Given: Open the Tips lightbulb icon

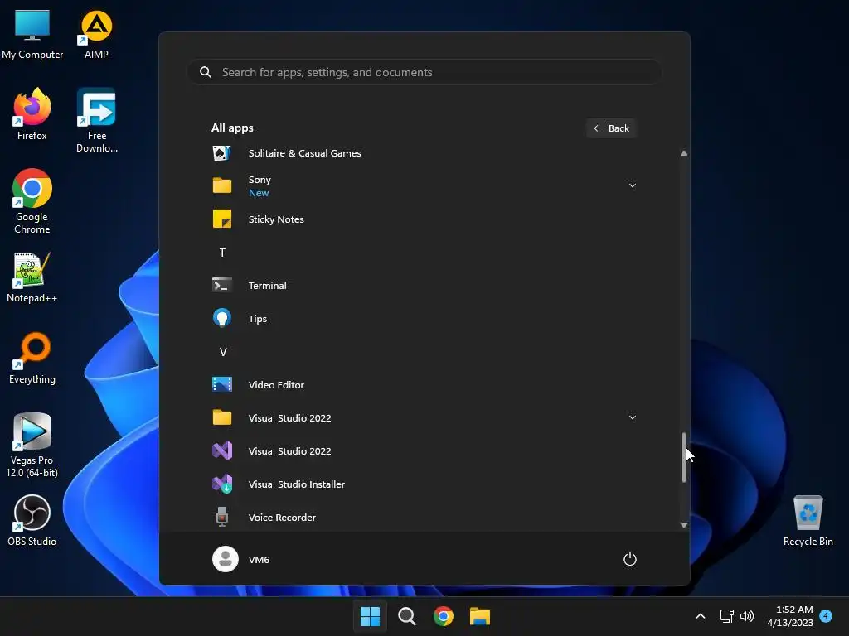Looking at the screenshot, I should click(222, 318).
